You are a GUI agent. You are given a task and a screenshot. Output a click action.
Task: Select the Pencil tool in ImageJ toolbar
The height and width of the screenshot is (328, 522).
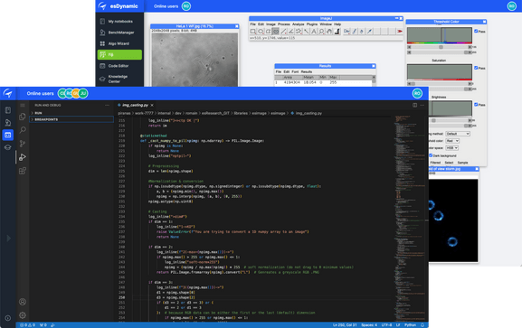[x=355, y=32]
